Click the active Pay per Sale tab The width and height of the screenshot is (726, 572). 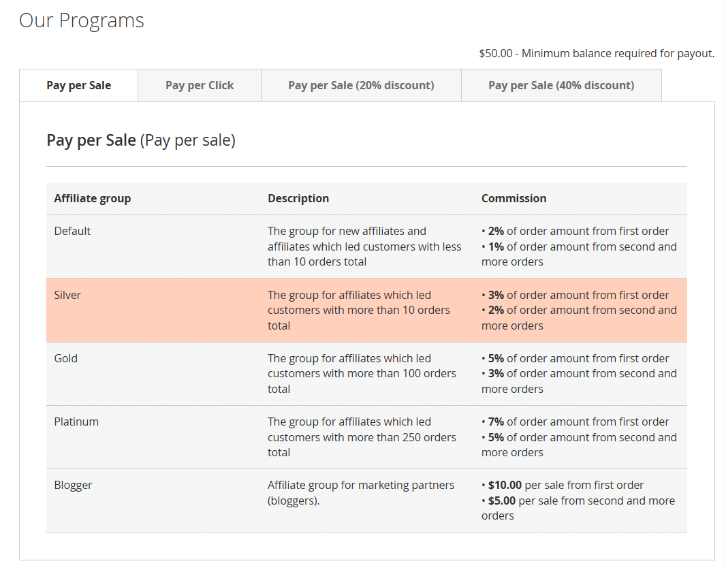78,85
